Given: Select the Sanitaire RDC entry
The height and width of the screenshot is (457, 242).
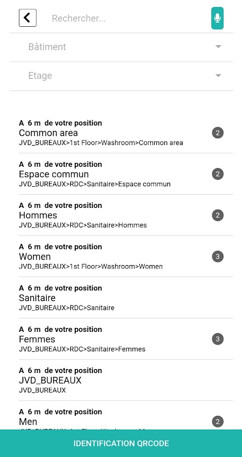Looking at the screenshot, I should (x=121, y=298).
